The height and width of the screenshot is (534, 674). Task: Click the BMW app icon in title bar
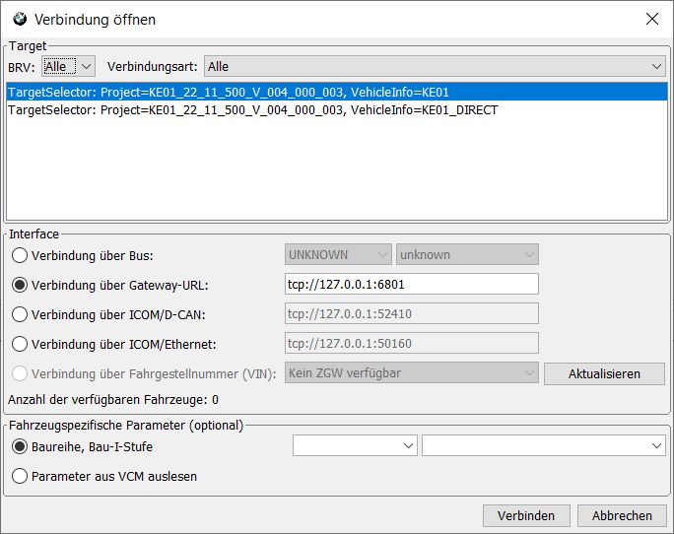[x=19, y=19]
